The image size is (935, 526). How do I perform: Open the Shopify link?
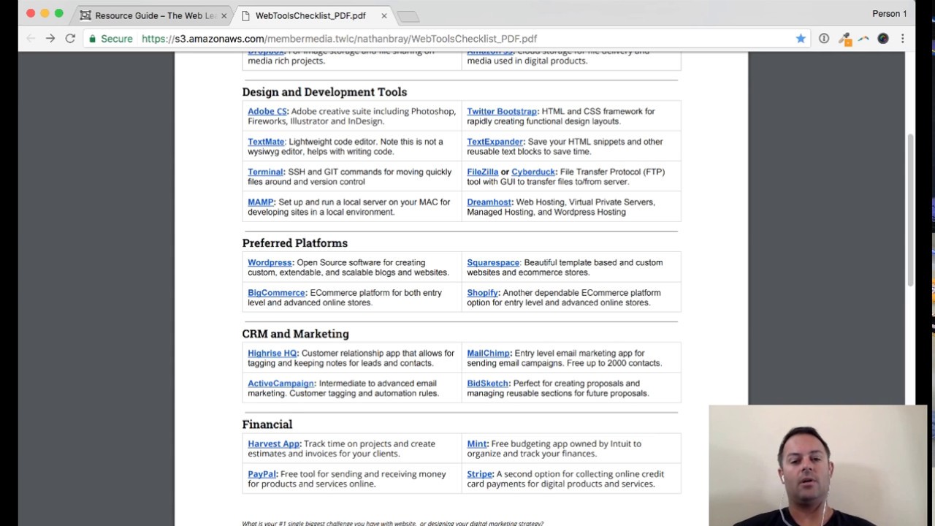[482, 292]
